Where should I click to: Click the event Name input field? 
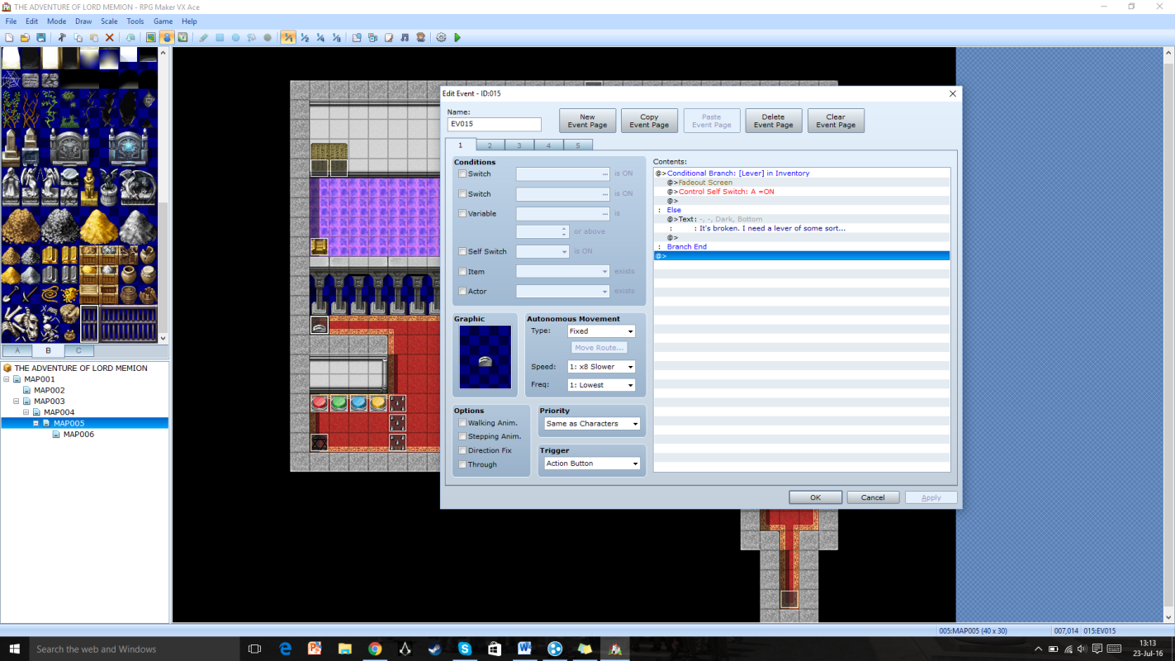495,125
